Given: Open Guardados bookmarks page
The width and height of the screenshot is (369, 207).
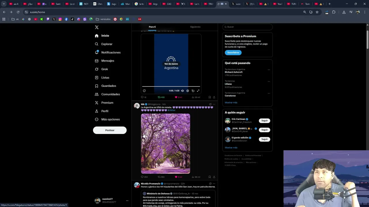Looking at the screenshot, I should (106, 86).
